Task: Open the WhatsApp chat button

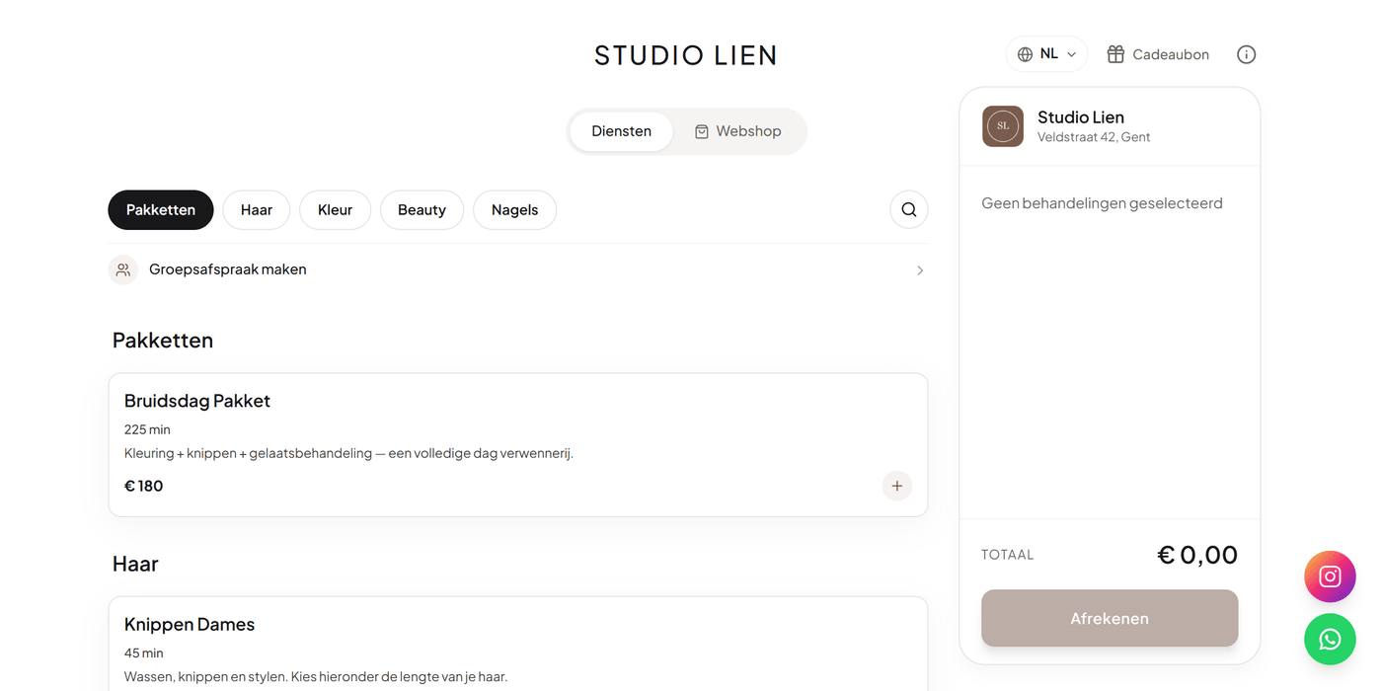Action: (1330, 640)
